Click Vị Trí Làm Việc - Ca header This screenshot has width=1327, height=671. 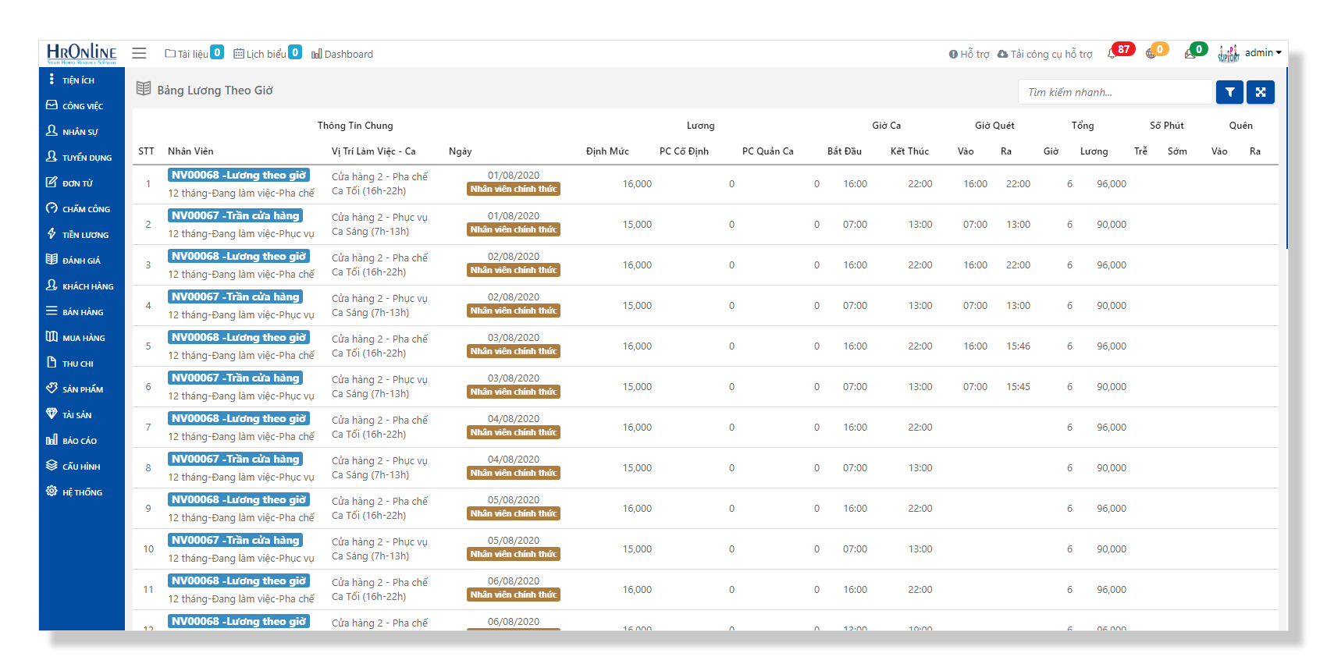(x=373, y=151)
